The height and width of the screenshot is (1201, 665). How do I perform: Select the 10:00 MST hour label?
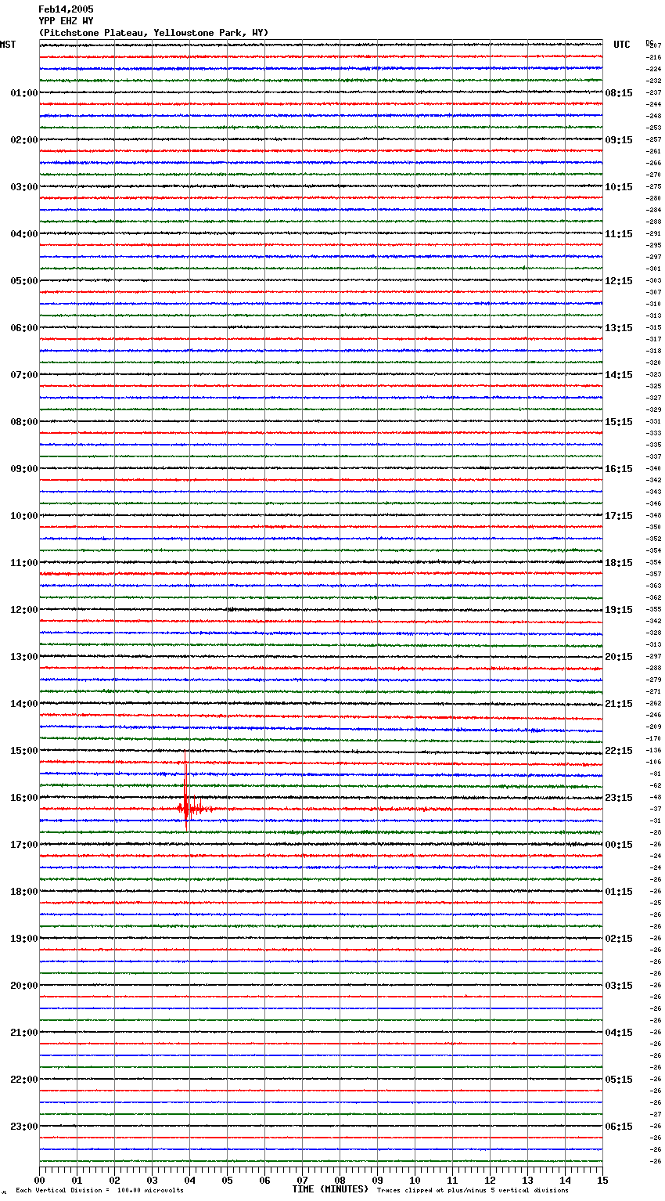pyautogui.click(x=24, y=516)
